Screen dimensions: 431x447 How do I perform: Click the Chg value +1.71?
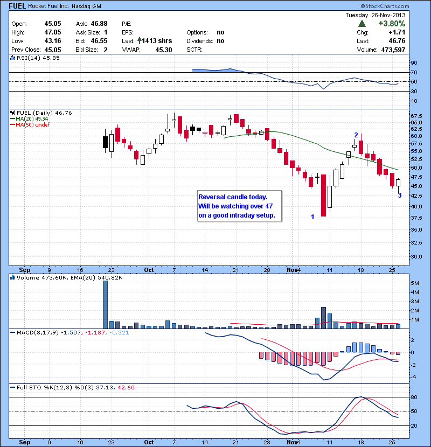click(x=397, y=32)
